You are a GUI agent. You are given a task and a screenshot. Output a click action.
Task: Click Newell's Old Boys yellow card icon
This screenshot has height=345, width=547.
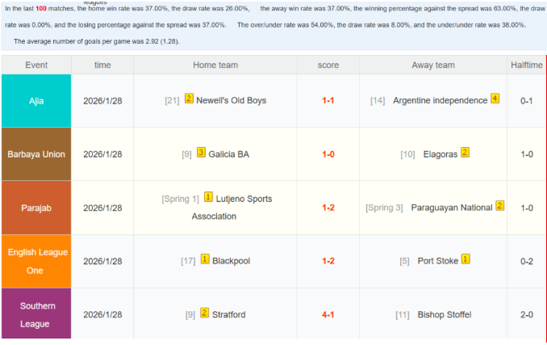(x=189, y=99)
